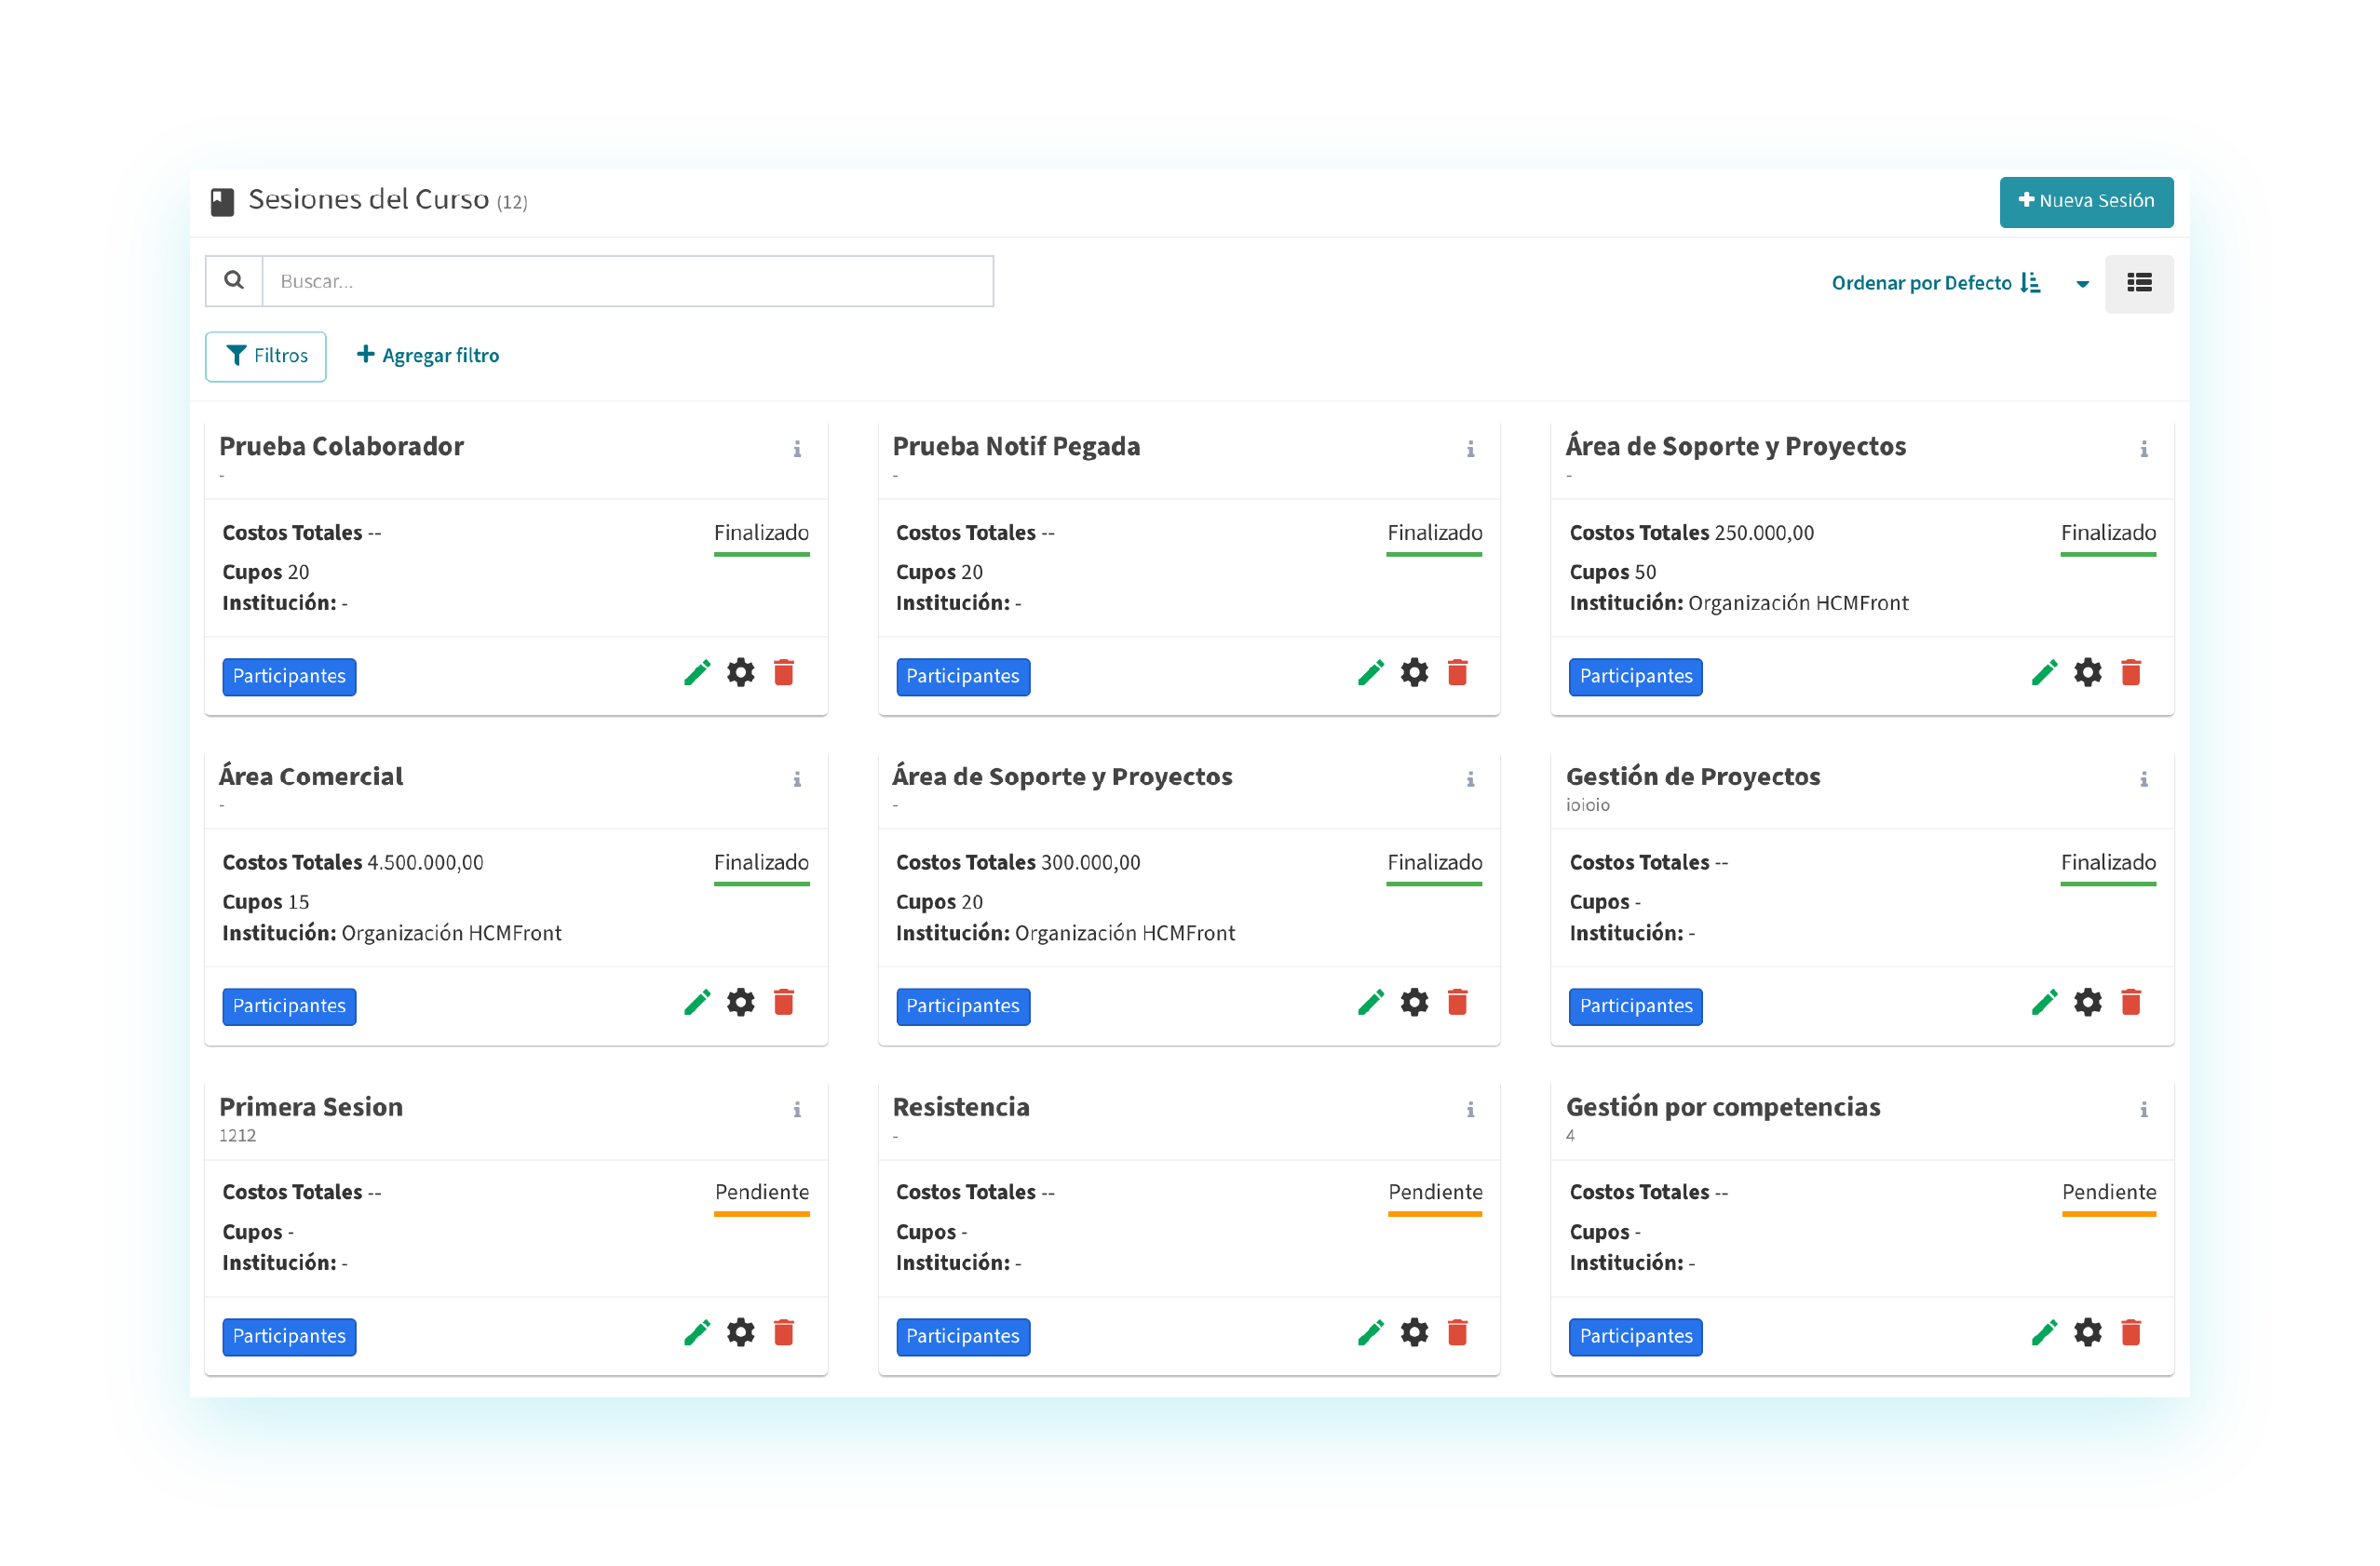2380x1566 pixels.
Task: Open settings gear for Gestión de Proyectos
Action: pos(2088,1003)
